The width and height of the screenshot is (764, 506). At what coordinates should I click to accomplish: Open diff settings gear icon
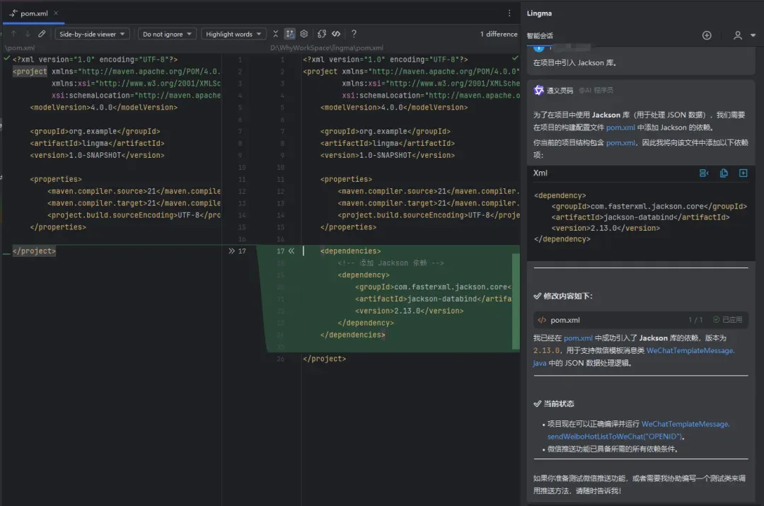pyautogui.click(x=304, y=34)
